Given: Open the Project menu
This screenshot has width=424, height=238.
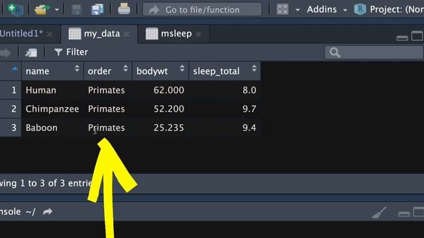Looking at the screenshot, I should (389, 9).
